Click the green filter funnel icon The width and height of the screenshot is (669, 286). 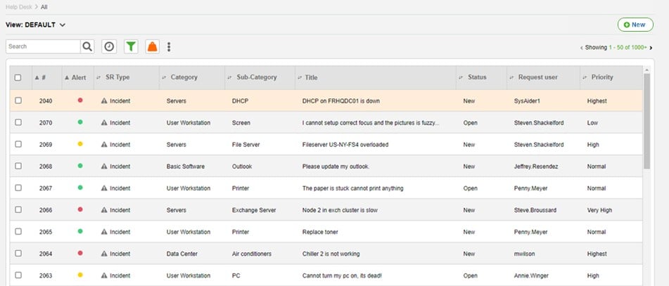coord(131,46)
